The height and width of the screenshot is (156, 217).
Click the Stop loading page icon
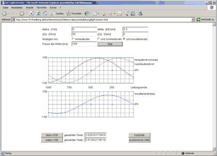tap(31, 13)
